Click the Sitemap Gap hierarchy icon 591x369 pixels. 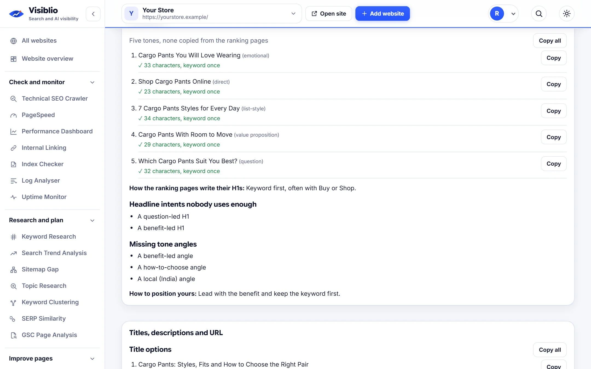(13, 270)
